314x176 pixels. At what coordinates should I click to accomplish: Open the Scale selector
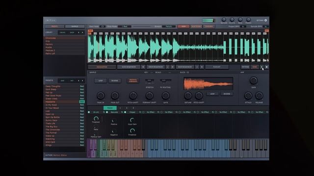pyautogui.click(x=169, y=72)
